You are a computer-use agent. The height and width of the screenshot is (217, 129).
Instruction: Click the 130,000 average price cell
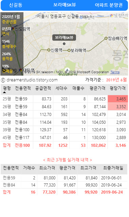[99, 138]
